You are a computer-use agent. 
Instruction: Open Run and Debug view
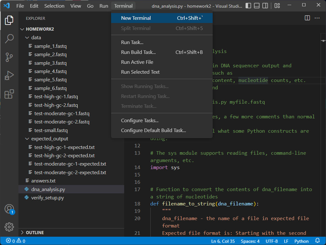[x=9, y=76]
